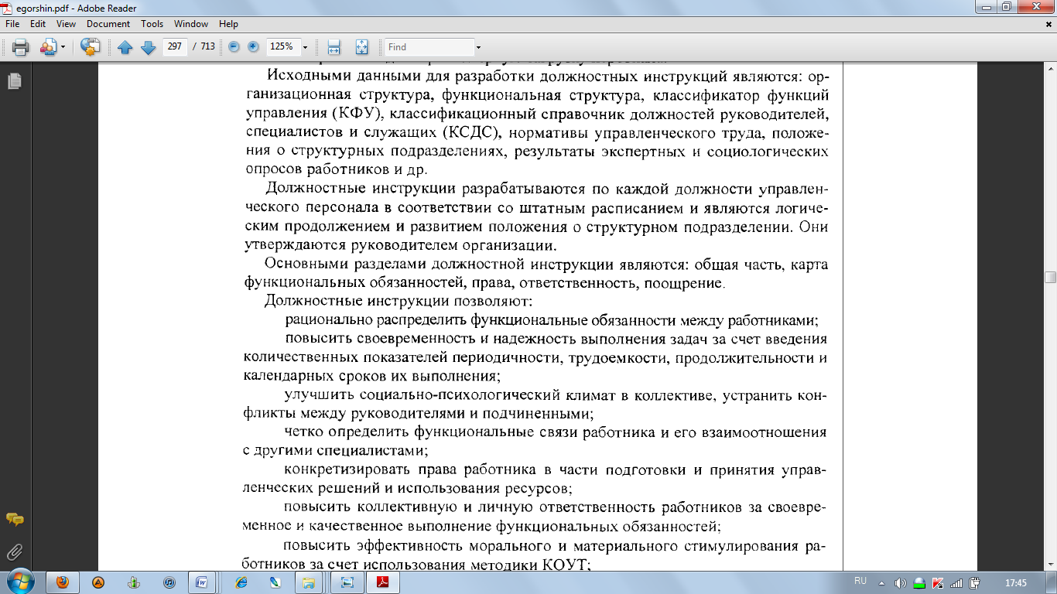Viewport: 1057px width, 594px height.
Task: Zoom out with the minus button
Action: tap(234, 47)
